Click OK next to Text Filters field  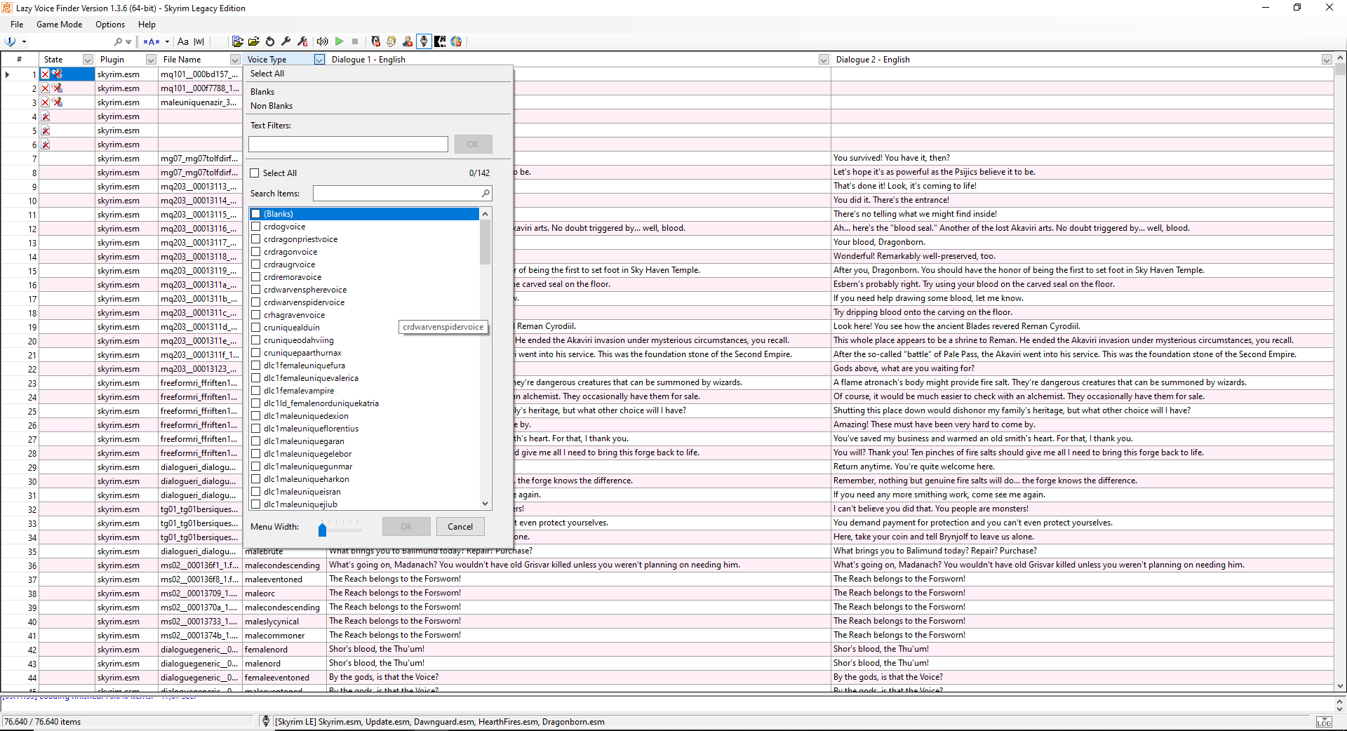click(473, 144)
